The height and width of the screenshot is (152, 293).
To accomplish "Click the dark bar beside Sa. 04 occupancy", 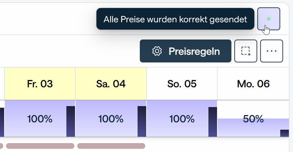I will point(142,121).
